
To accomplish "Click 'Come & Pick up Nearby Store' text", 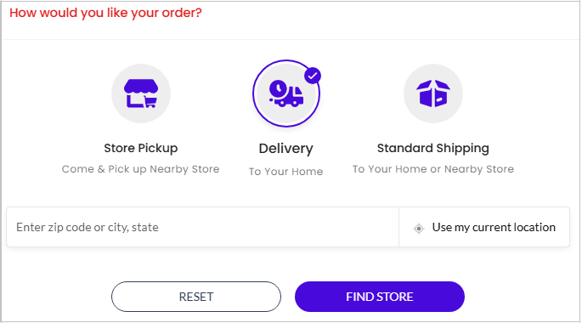I will click(141, 169).
